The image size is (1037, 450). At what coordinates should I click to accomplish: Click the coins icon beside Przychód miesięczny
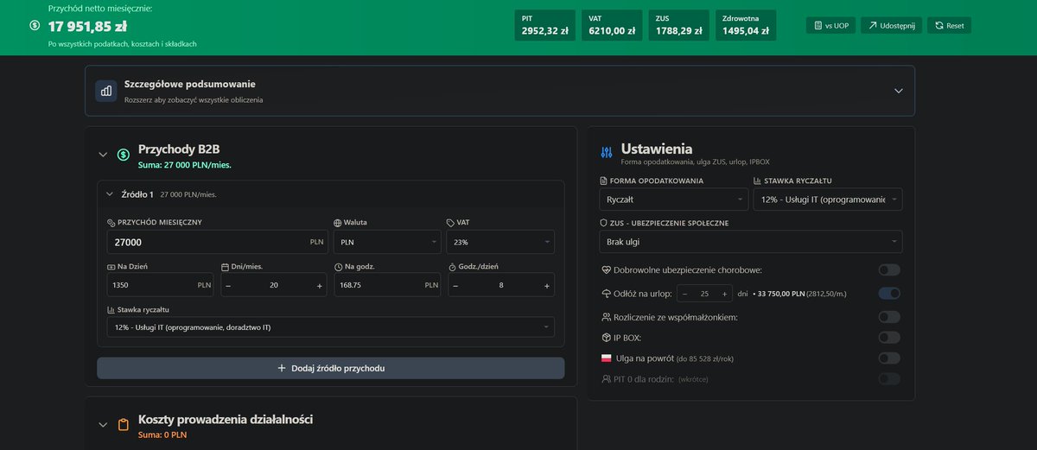point(111,223)
